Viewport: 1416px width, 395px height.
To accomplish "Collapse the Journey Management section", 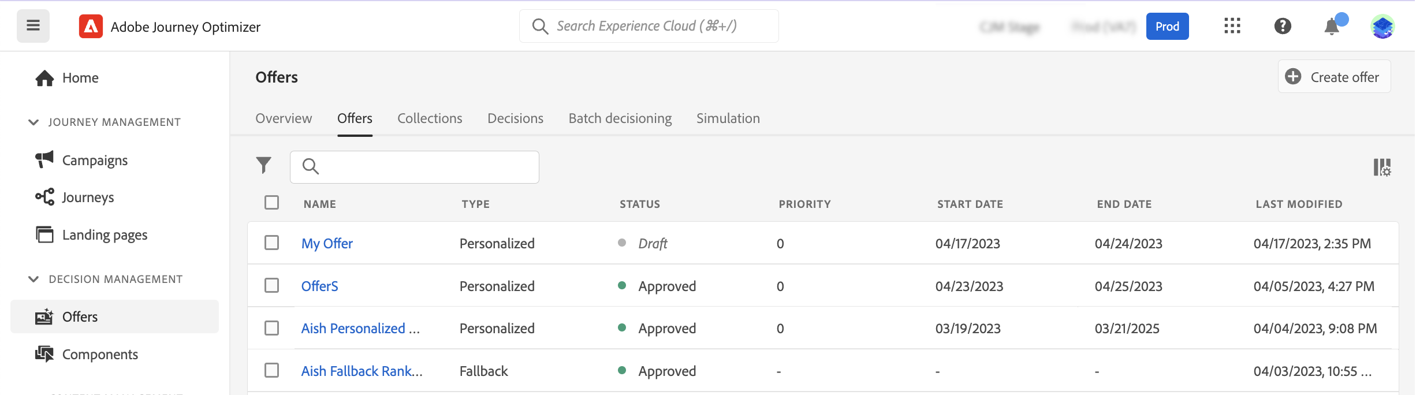I will pyautogui.click(x=33, y=122).
